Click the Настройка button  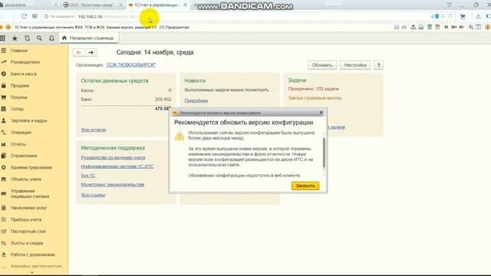pos(355,65)
